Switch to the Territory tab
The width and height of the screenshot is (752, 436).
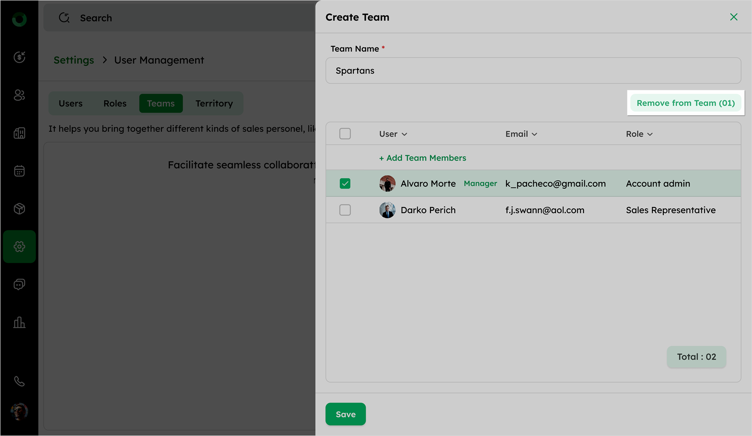point(214,103)
